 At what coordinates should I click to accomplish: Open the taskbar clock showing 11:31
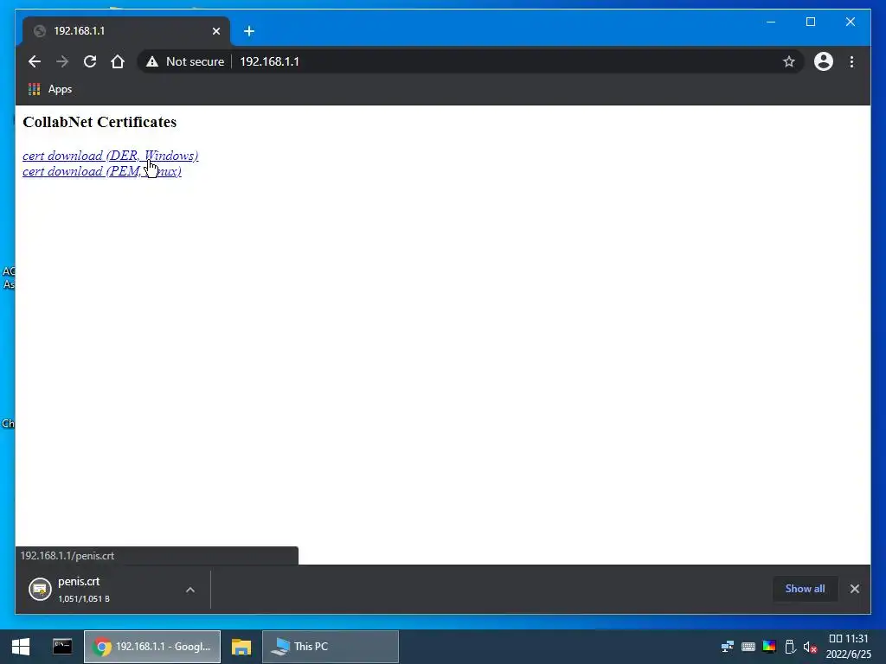(x=849, y=647)
